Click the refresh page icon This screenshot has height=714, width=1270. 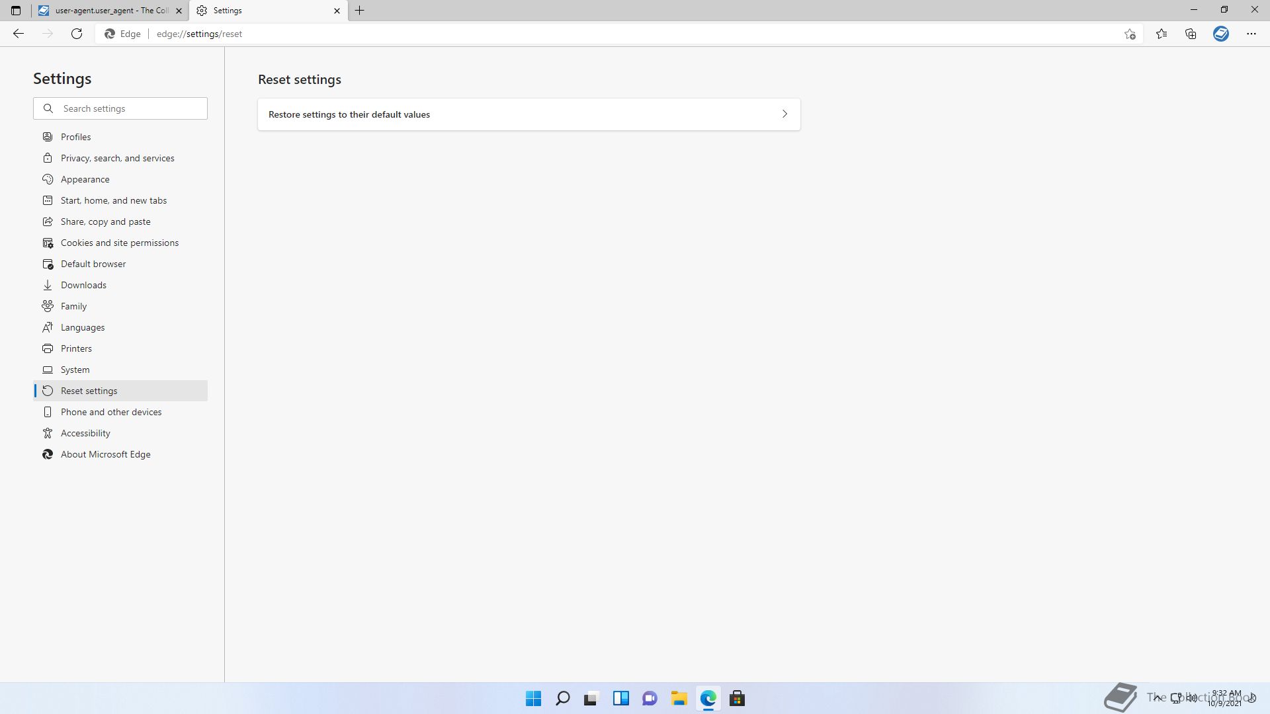pyautogui.click(x=77, y=34)
